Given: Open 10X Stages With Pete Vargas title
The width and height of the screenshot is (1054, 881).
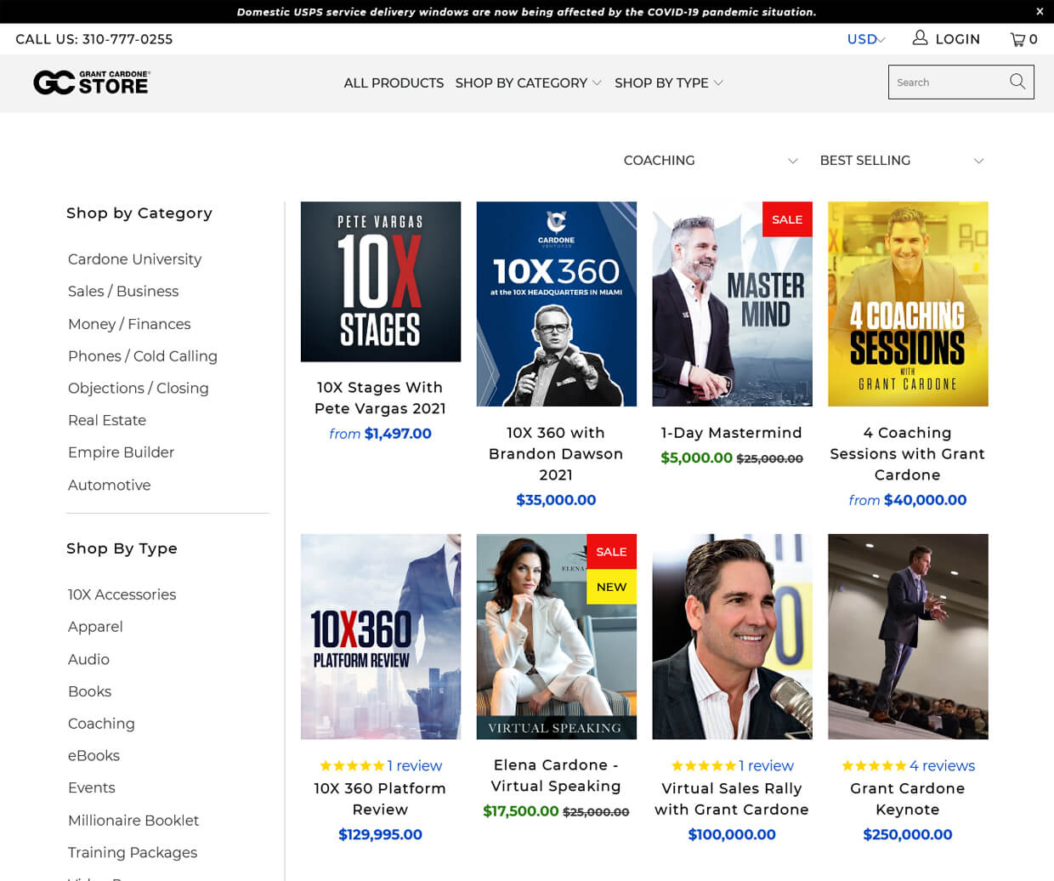Looking at the screenshot, I should click(x=380, y=398).
